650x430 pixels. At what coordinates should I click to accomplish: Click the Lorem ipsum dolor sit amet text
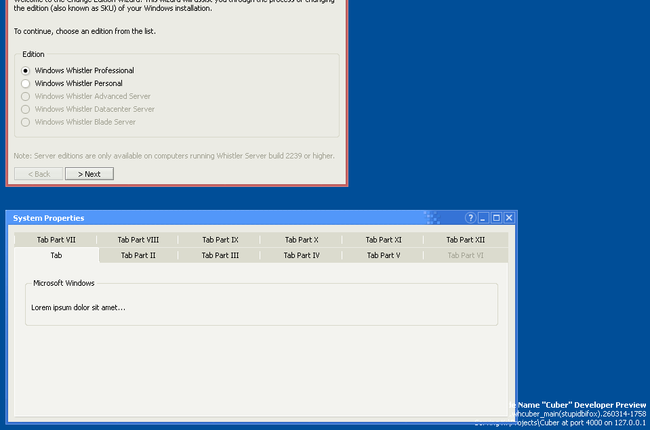click(x=78, y=307)
